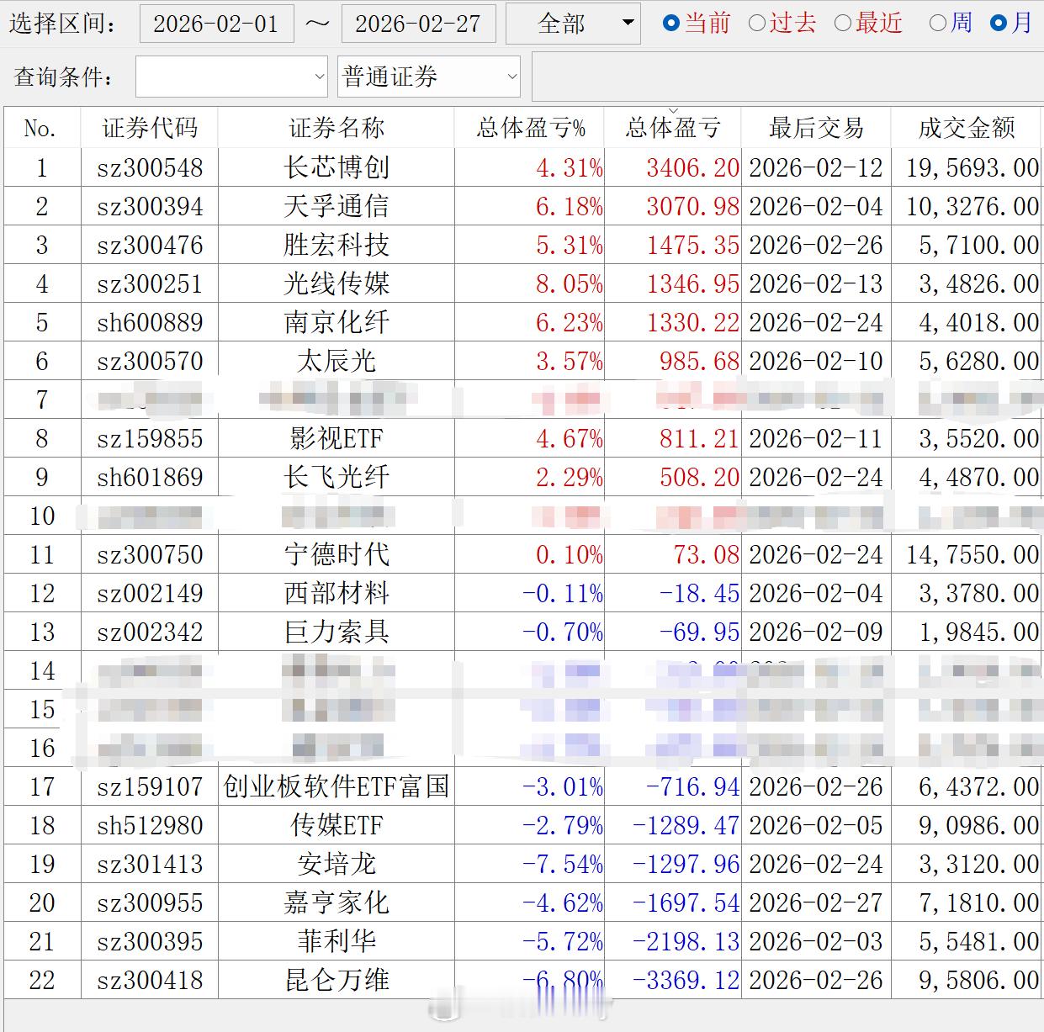The image size is (1044, 1032).
Task: Click amount 14,7550.00
Action: 972,555
